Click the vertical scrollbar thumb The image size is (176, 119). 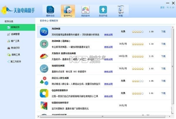click(172, 66)
